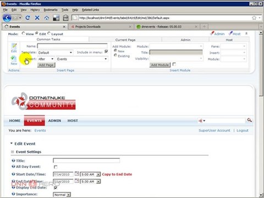Viewport: 264px width, 198px height.
Task: Click in the event Title input field
Action: click(x=86, y=161)
